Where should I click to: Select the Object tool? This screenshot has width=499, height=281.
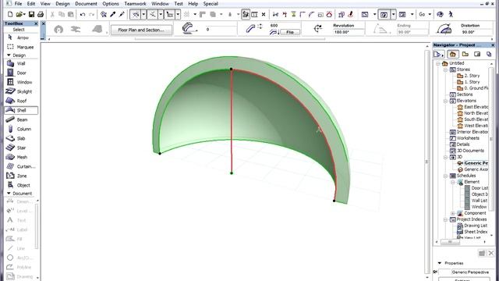[x=21, y=185]
